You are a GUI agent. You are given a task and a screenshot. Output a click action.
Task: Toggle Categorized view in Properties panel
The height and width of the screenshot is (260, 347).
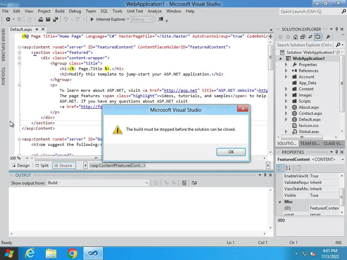pos(280,168)
